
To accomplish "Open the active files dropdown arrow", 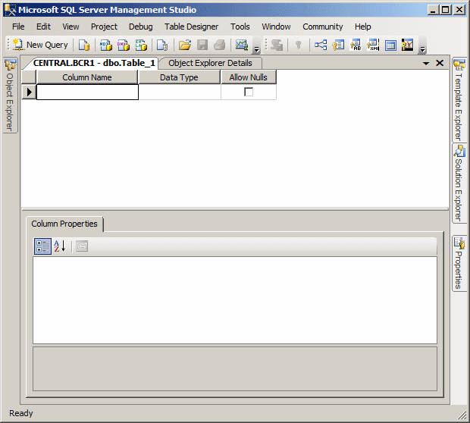I will pos(426,63).
